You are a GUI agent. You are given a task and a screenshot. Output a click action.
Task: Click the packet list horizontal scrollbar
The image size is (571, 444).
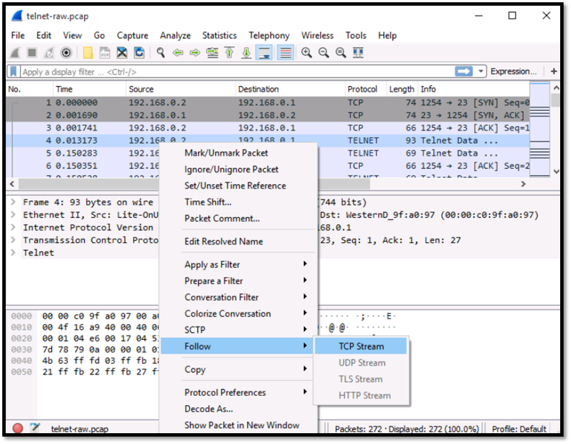click(x=195, y=184)
